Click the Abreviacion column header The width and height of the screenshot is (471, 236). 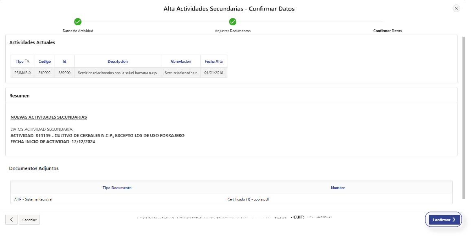(x=181, y=62)
